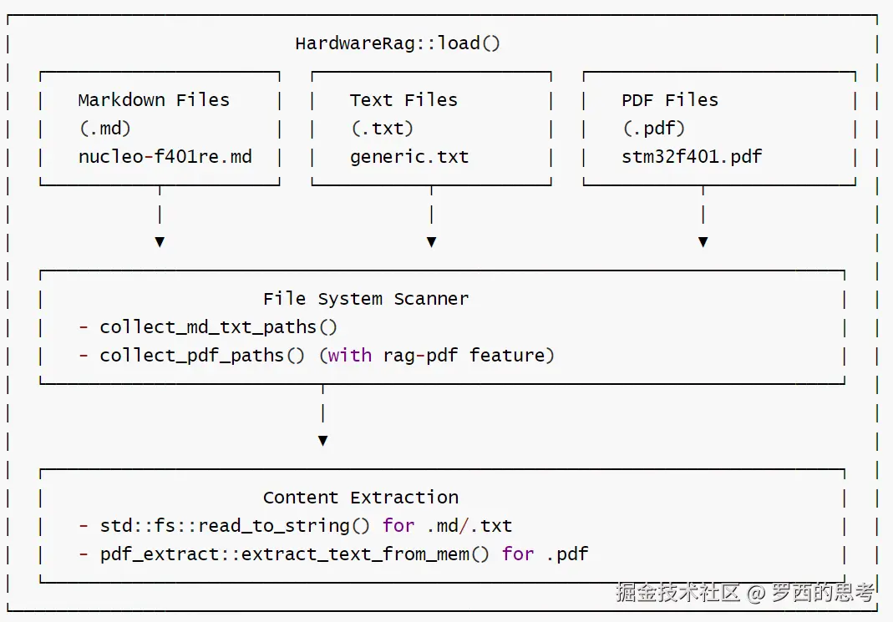Click the nucleo-f401re.md filename
The height and width of the screenshot is (622, 893).
tap(165, 156)
